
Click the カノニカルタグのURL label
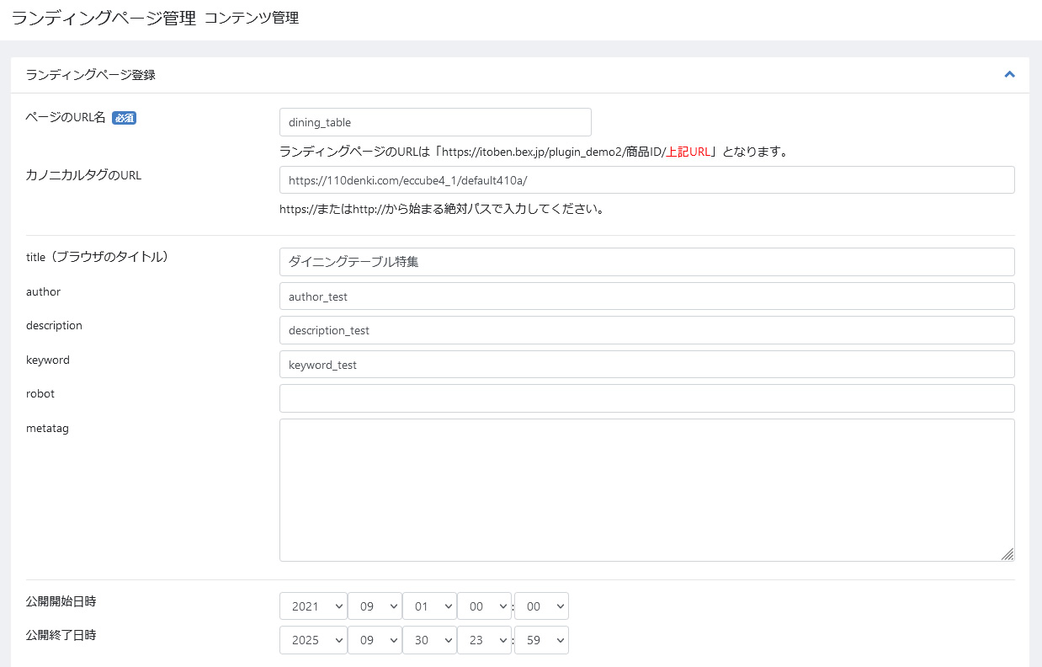(83, 175)
